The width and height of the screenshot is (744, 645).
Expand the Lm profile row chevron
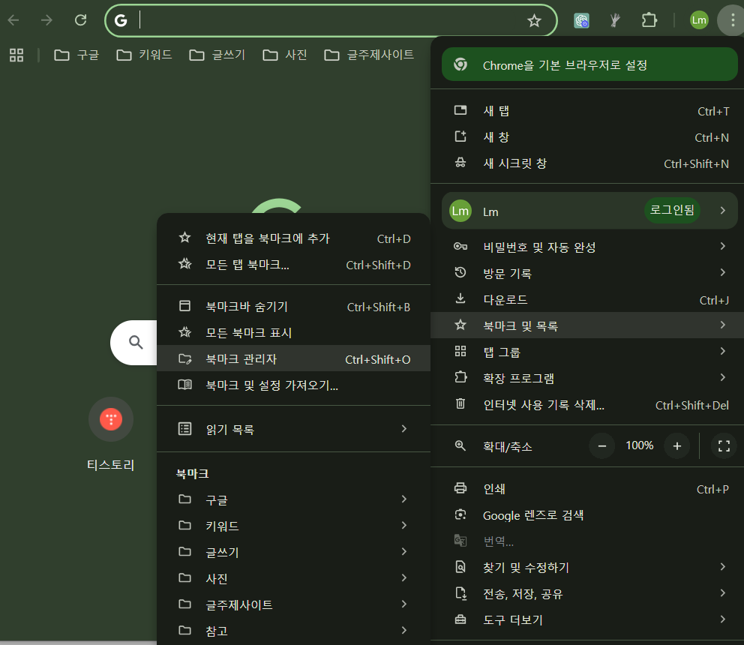pyautogui.click(x=723, y=210)
